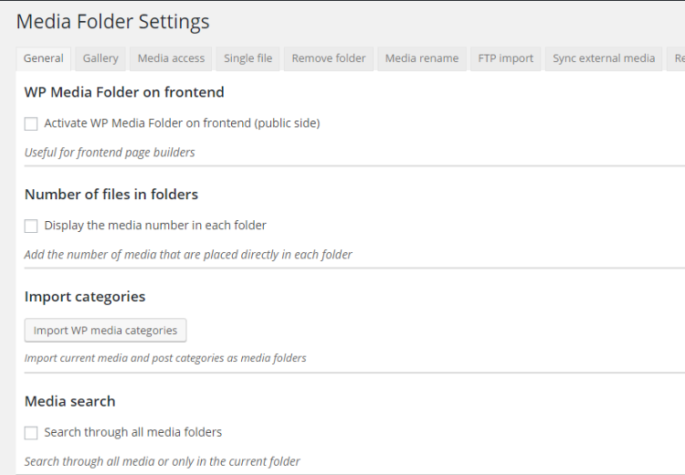Select the FTP import tab
Screen dimensions: 685x475
click(x=505, y=58)
